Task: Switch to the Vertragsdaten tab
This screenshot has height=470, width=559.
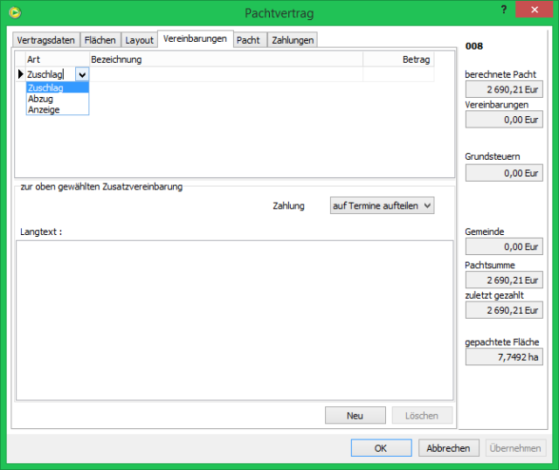Action: (x=46, y=40)
